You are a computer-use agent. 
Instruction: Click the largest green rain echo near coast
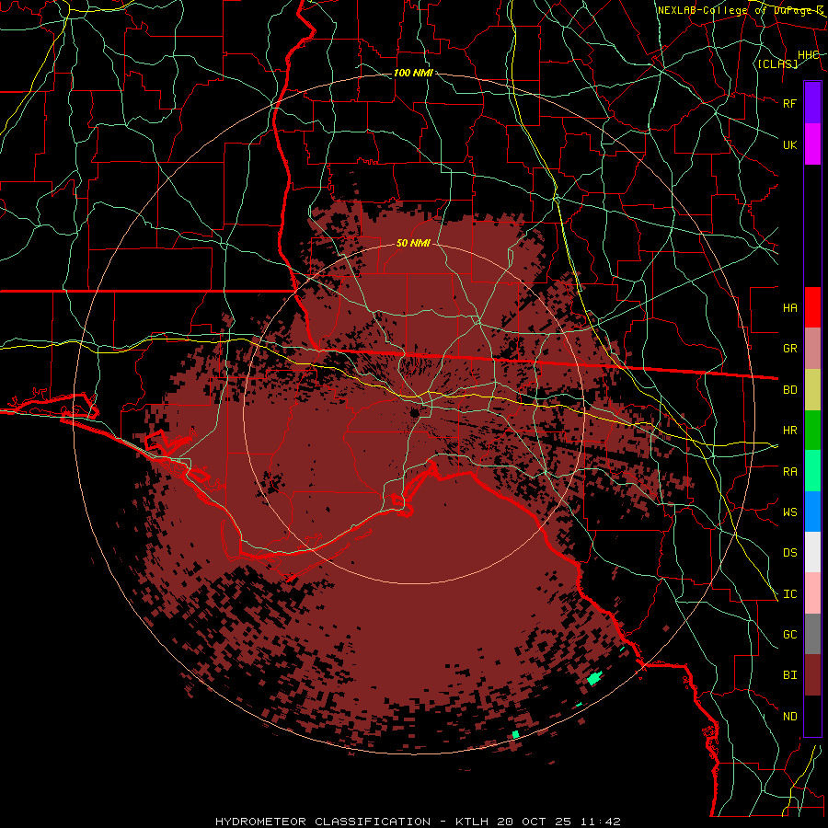[594, 678]
